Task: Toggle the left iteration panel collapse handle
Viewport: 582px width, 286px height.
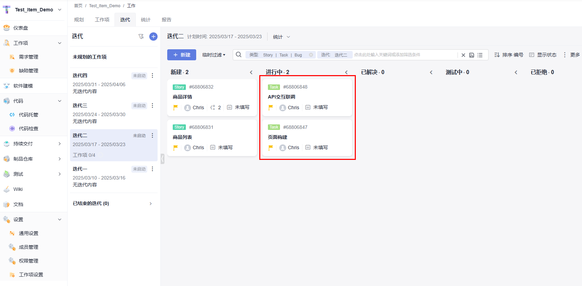Action: pos(162,159)
